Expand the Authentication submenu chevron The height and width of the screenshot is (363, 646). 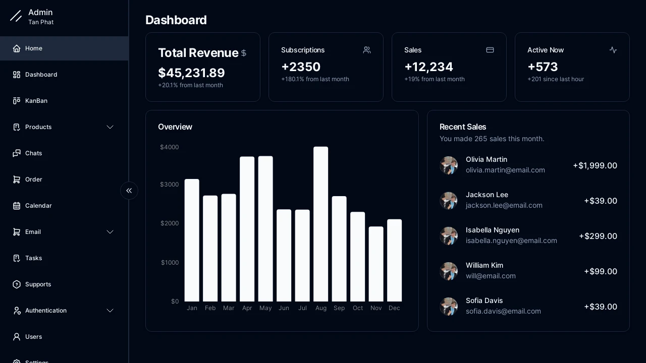click(110, 311)
